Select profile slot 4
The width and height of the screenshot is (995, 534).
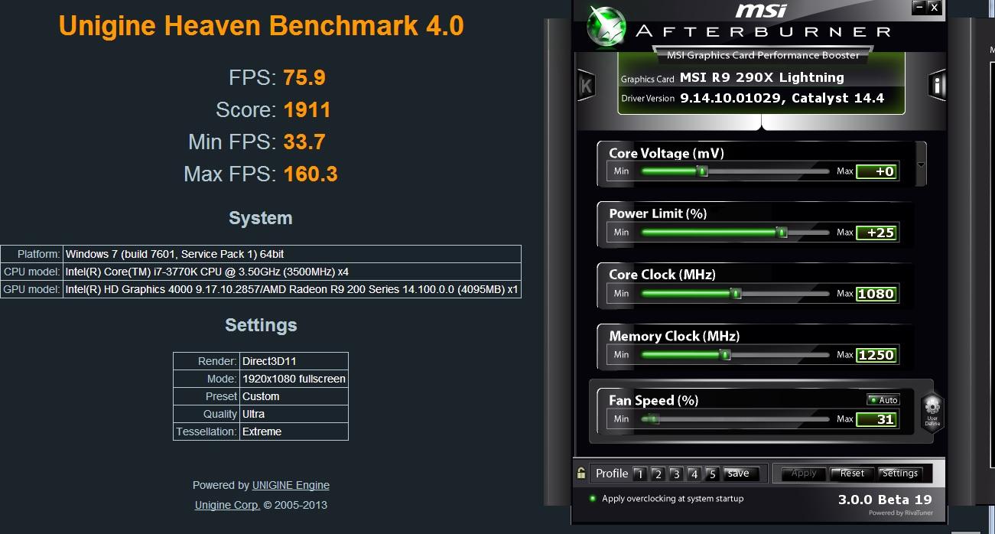point(694,474)
